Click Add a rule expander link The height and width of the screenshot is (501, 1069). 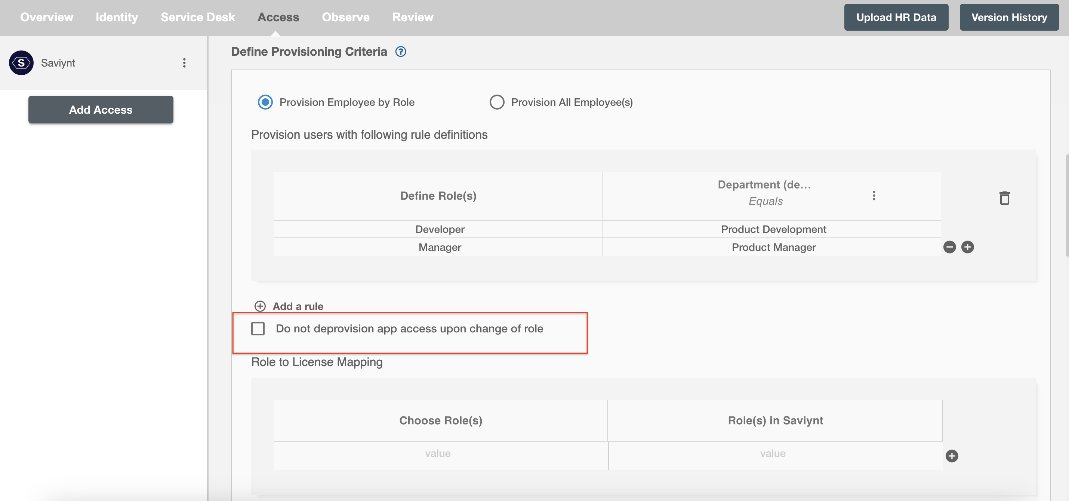point(289,305)
